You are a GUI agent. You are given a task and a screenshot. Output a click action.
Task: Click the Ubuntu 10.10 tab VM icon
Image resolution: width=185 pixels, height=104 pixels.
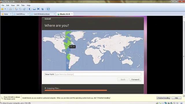click(58, 14)
